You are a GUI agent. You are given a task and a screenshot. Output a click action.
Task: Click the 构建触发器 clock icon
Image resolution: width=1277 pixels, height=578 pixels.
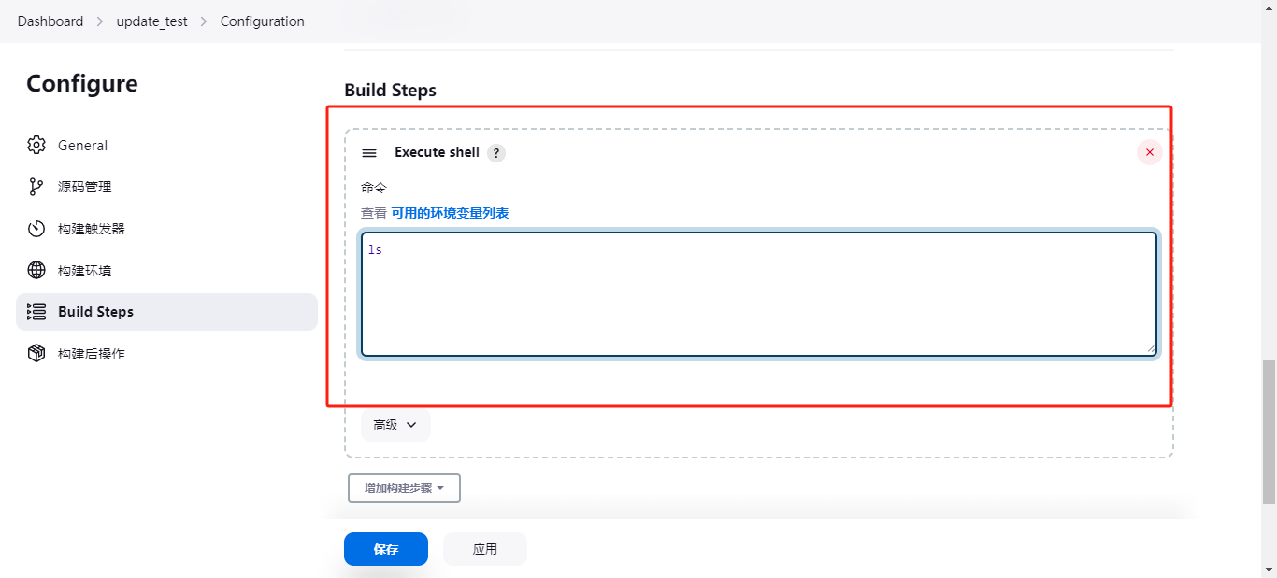36,229
